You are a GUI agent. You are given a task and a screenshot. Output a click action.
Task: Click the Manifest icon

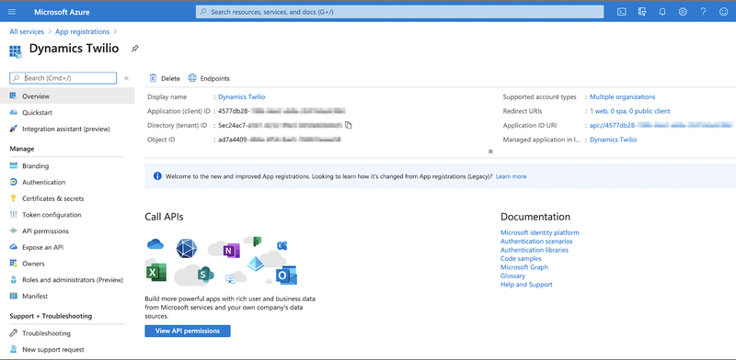point(13,296)
